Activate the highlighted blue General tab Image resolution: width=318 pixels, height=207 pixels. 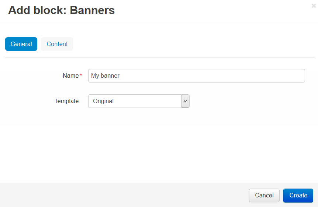[21, 44]
